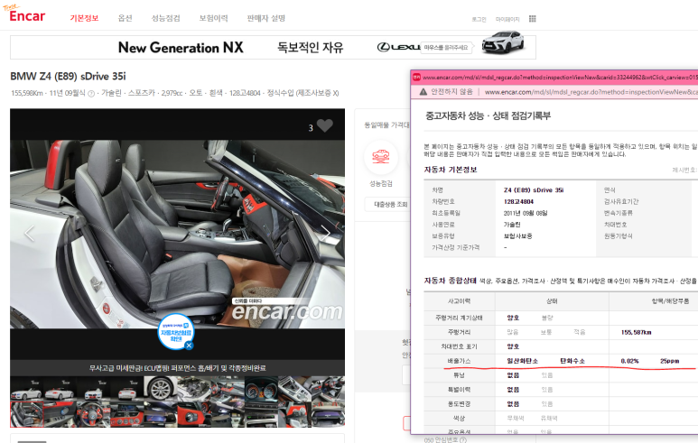Click the 안전하지 않음 warning icon in popup
The width and height of the screenshot is (698, 443).
coord(423,92)
